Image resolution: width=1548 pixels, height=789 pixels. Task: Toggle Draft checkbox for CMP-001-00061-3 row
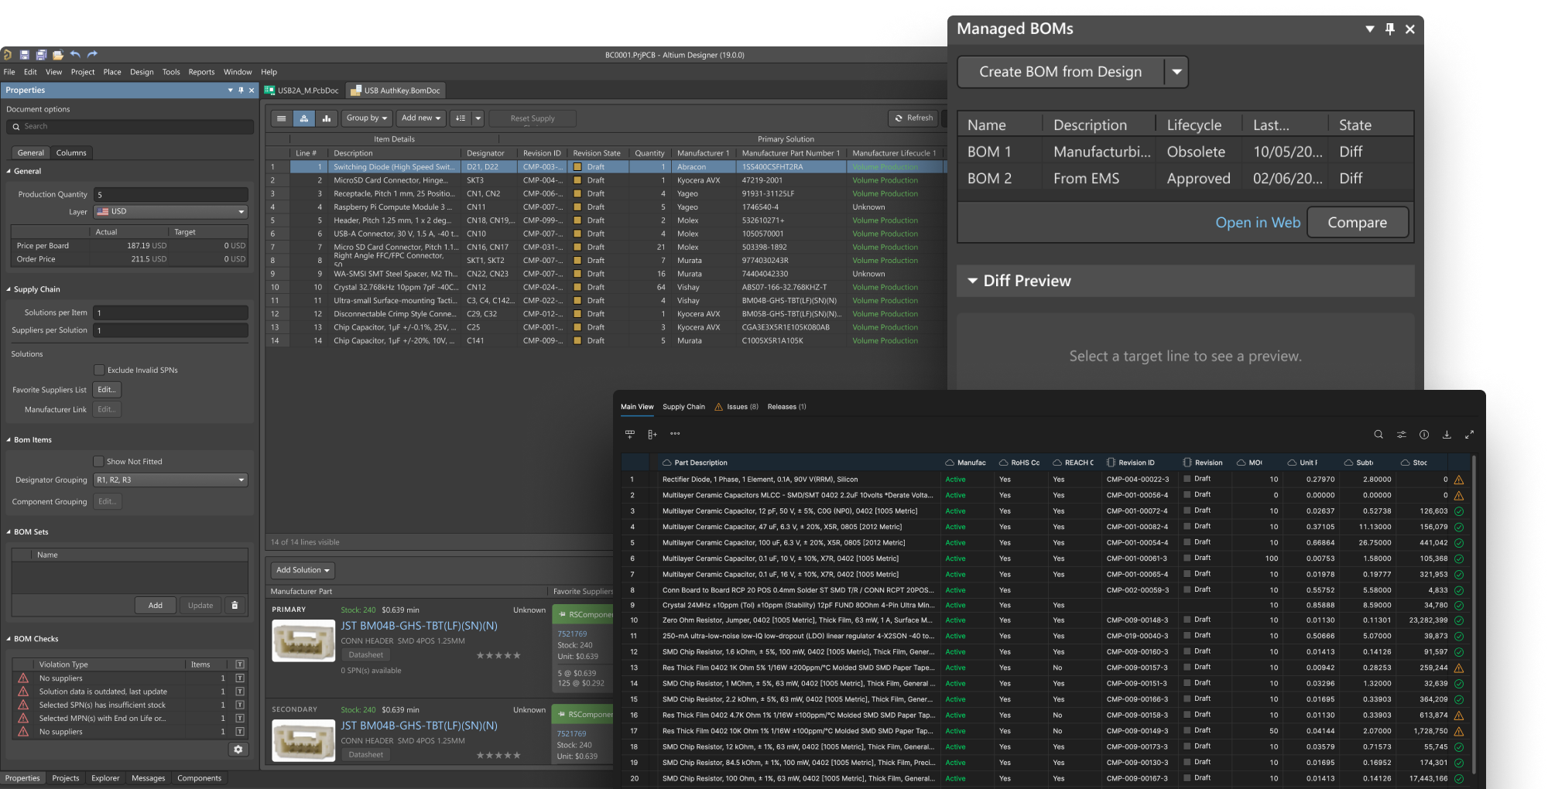(x=1187, y=558)
